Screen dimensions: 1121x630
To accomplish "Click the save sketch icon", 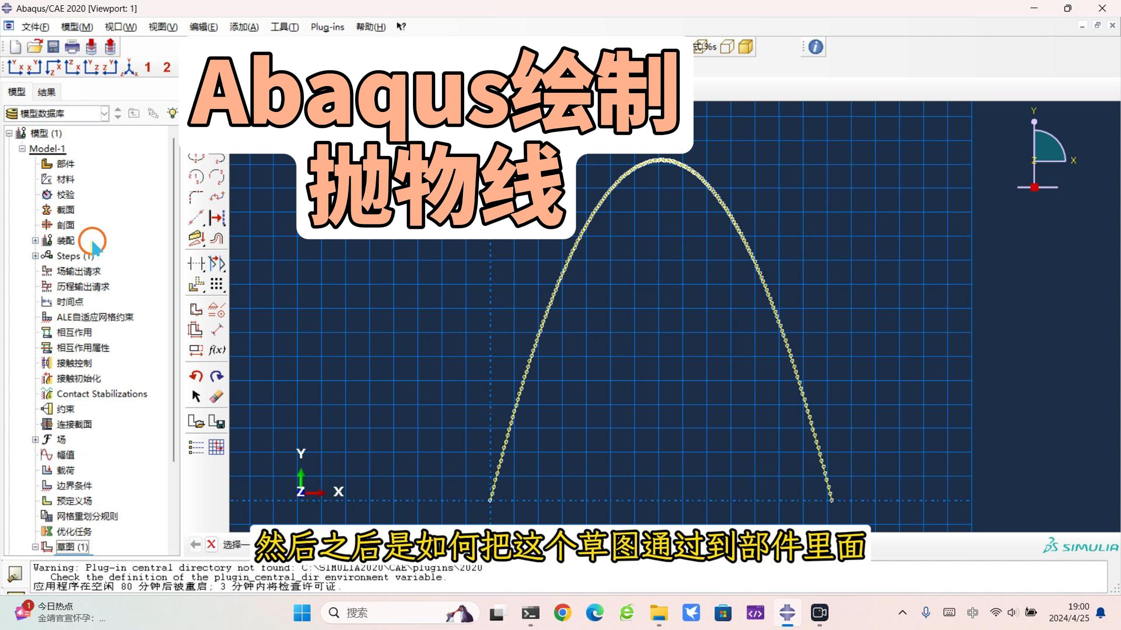I will tap(216, 421).
